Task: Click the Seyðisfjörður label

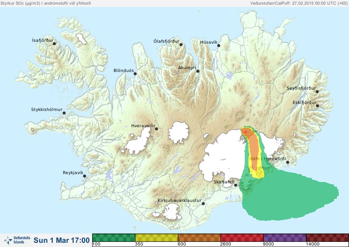Action: tap(301, 88)
